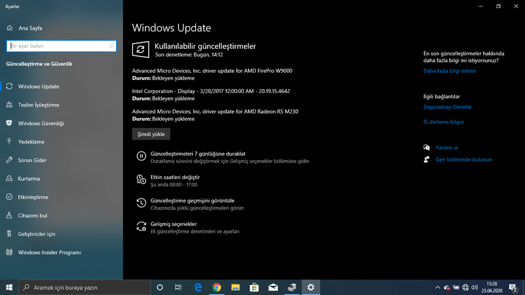The image size is (525, 295).
Task: Click the Cortana circle icon on taskbar
Action: [x=160, y=287]
